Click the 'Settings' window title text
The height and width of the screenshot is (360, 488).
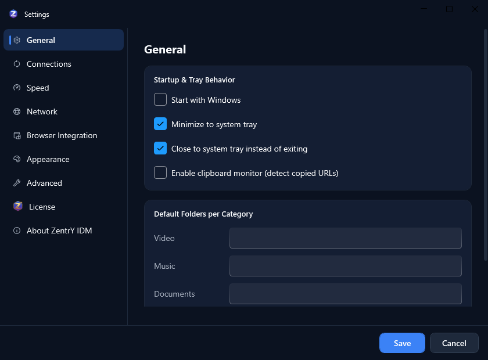click(37, 15)
